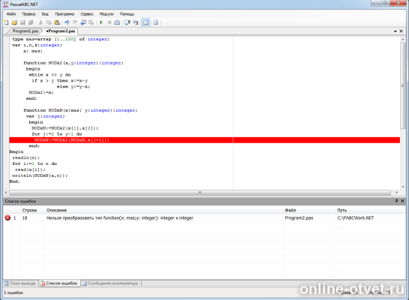Click the New file toolbar icon
Screen dimensions: 409x300
coord(6,22)
